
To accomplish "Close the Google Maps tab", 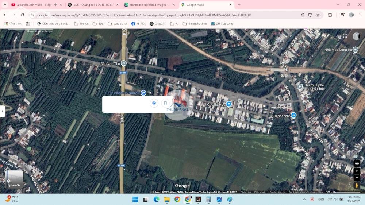I will [230, 5].
